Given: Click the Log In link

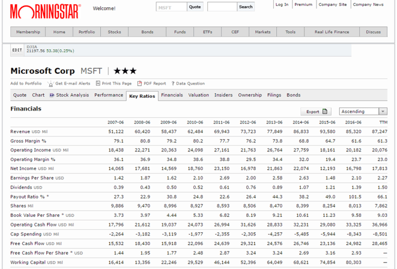Looking at the screenshot, I should coord(282,5).
